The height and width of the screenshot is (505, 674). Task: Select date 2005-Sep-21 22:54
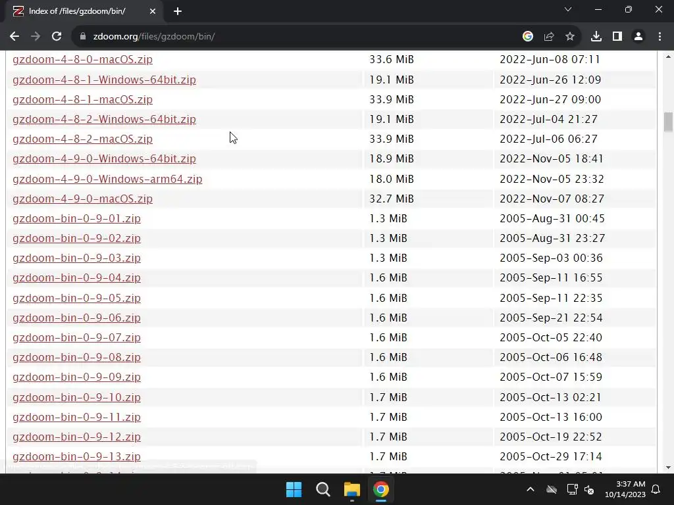[551, 318]
